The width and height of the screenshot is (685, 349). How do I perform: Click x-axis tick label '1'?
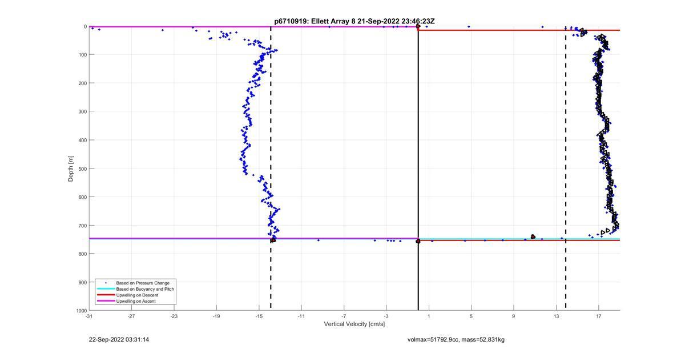429,316
